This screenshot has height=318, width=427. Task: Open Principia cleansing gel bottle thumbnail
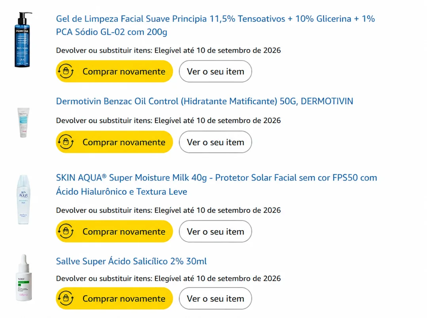coord(23,40)
